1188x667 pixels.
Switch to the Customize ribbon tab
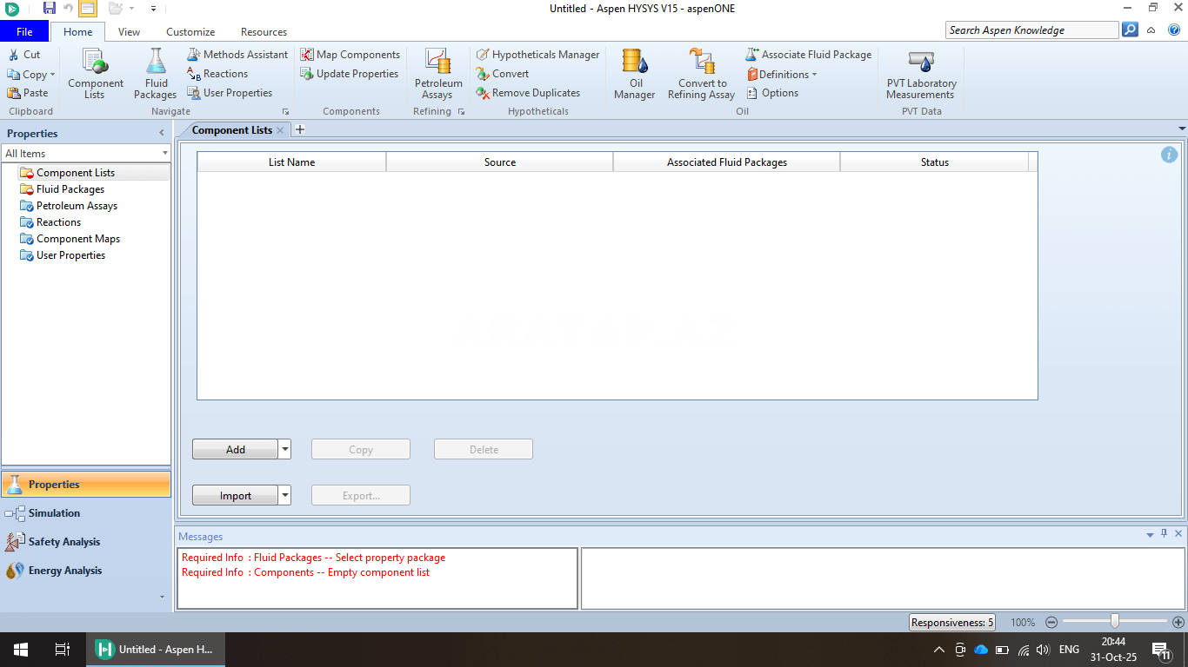pyautogui.click(x=190, y=32)
